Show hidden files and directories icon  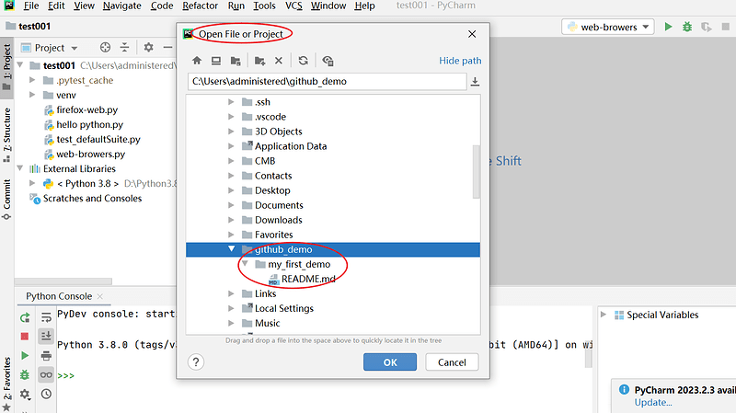click(x=328, y=61)
